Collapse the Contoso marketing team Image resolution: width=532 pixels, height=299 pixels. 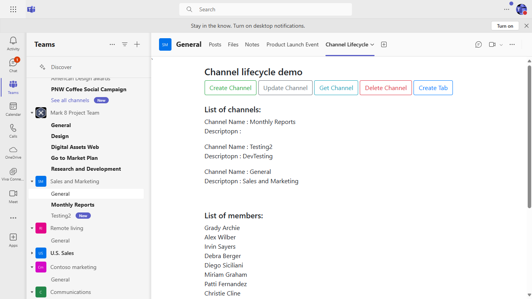coord(32,267)
